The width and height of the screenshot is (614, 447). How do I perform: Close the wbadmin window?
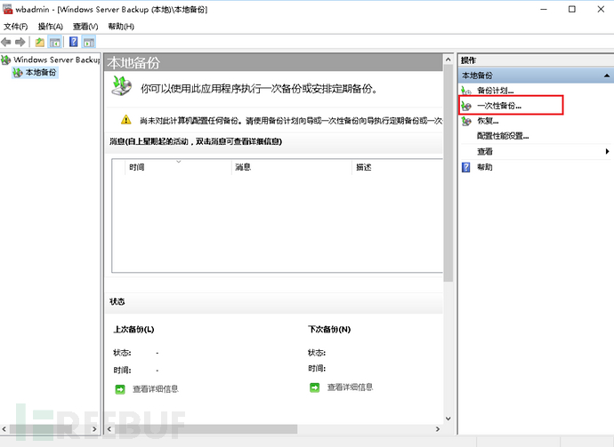[601, 9]
